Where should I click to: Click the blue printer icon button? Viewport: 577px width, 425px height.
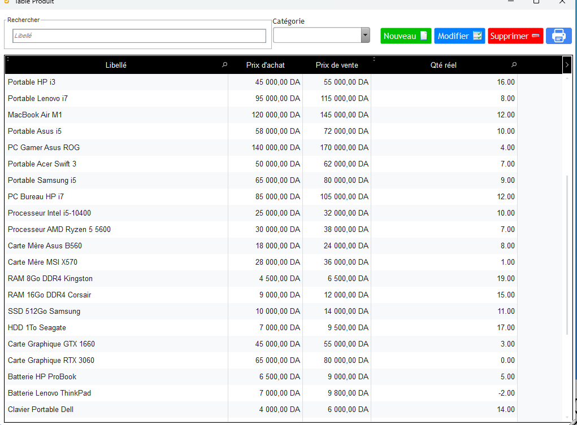pos(558,36)
